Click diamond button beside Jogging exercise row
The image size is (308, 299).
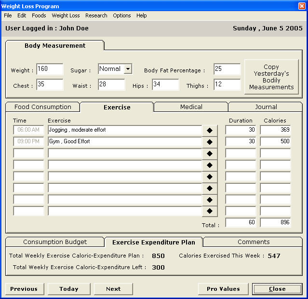pos(210,130)
